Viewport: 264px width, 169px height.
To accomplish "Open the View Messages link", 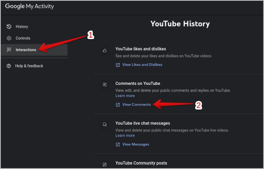I will pos(136,144).
